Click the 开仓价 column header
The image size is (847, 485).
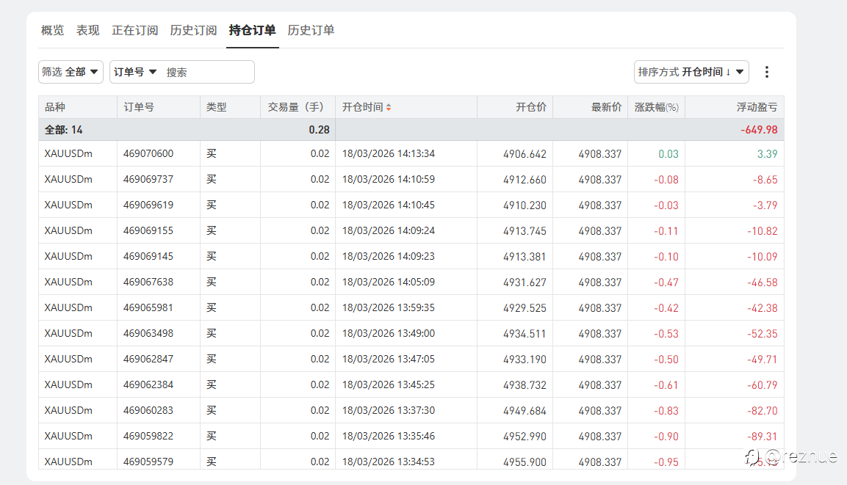[x=530, y=107]
